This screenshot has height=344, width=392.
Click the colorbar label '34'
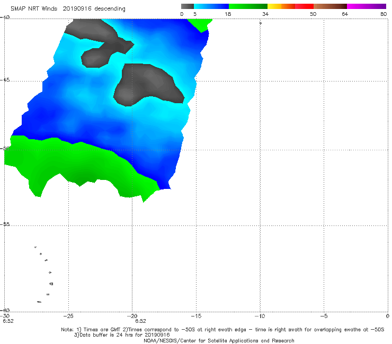pyautogui.click(x=265, y=14)
